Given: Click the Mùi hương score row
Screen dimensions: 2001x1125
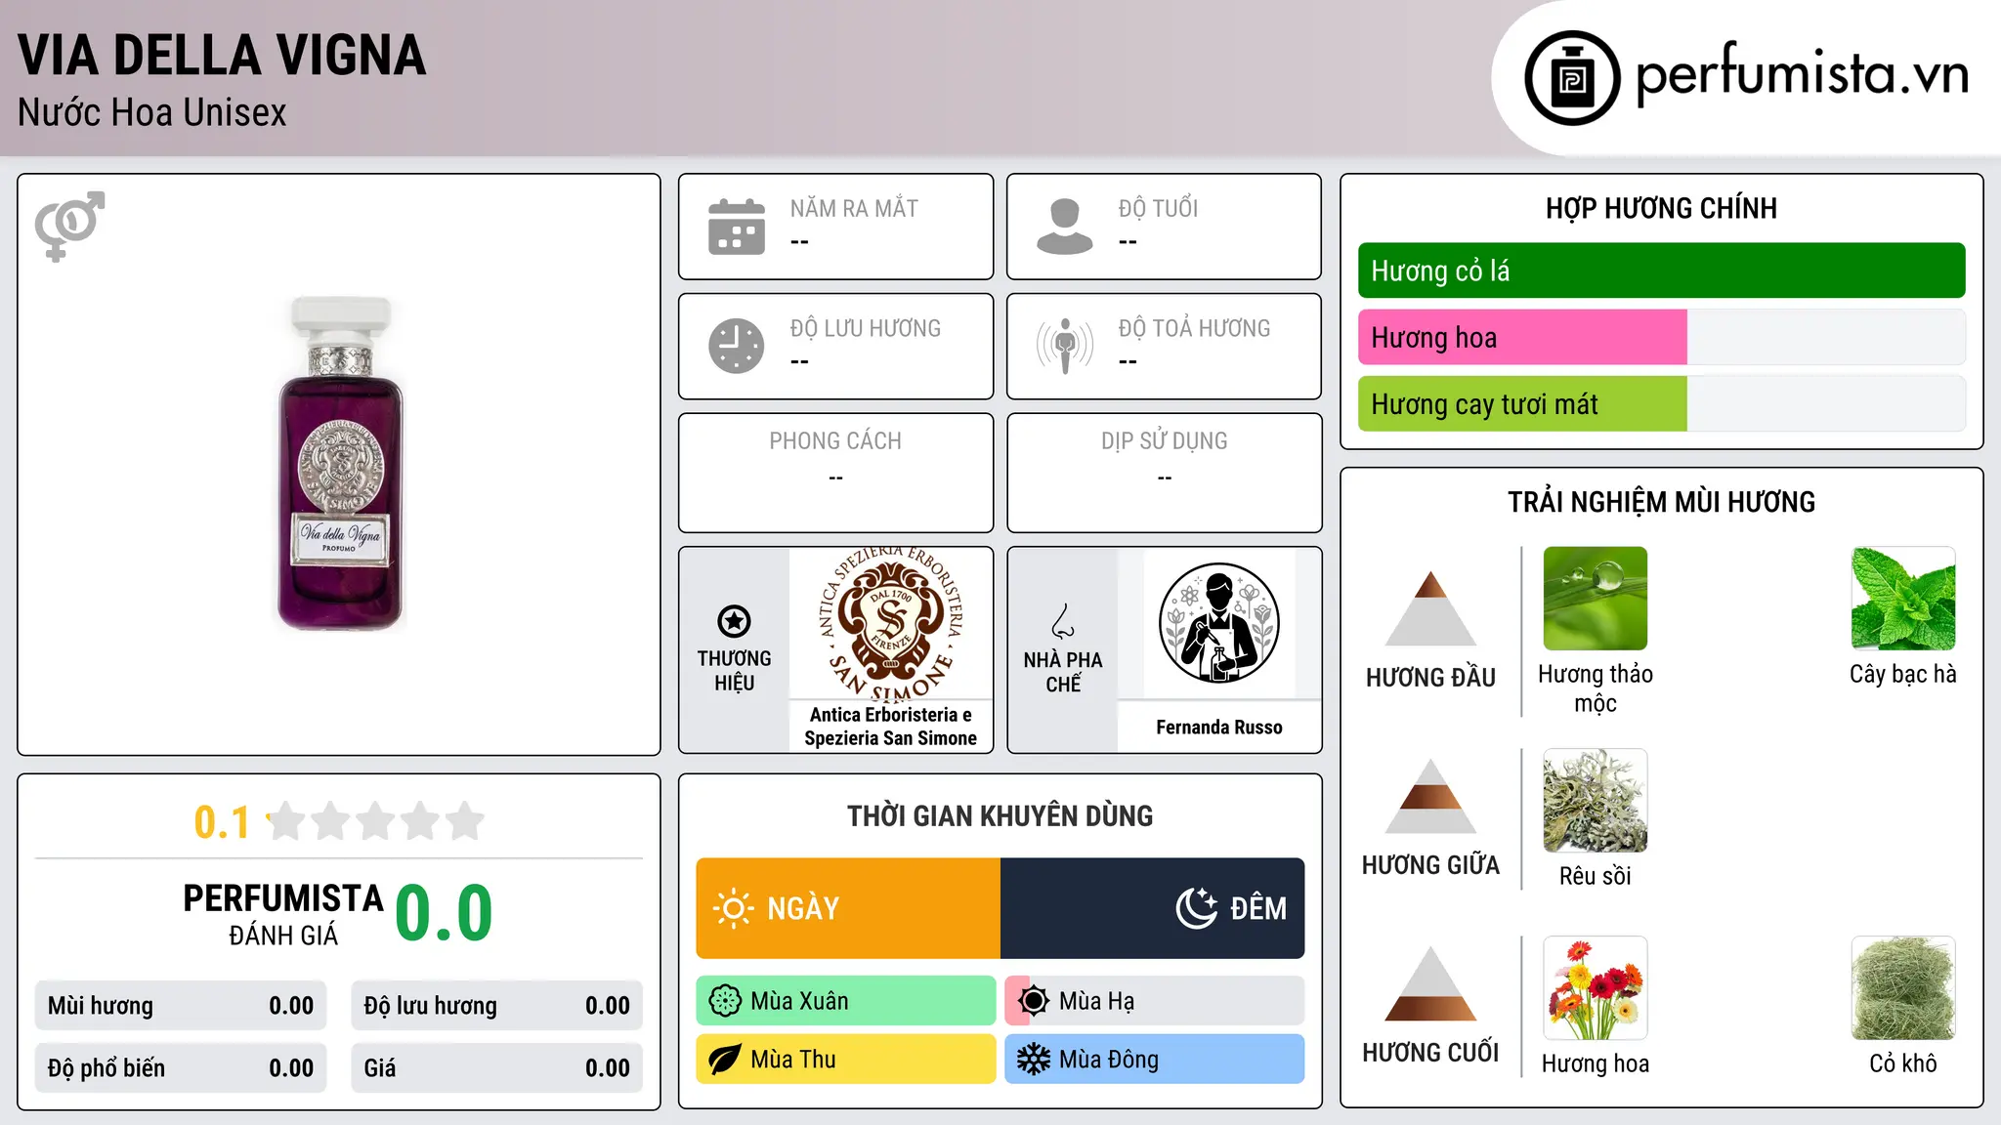Looking at the screenshot, I should 181,1006.
